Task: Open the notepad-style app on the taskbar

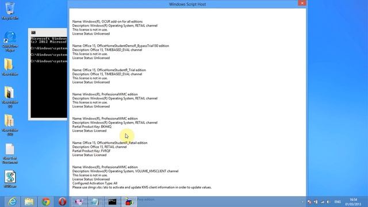Action: [x=95, y=202]
